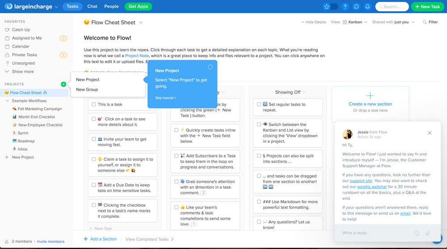Check the 'This is a task' checkbox

pyautogui.click(x=94, y=104)
